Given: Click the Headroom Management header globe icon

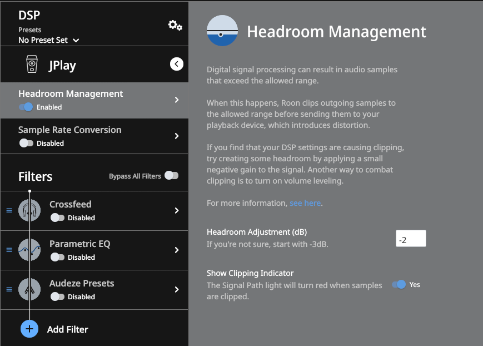Looking at the screenshot, I should 222,31.
